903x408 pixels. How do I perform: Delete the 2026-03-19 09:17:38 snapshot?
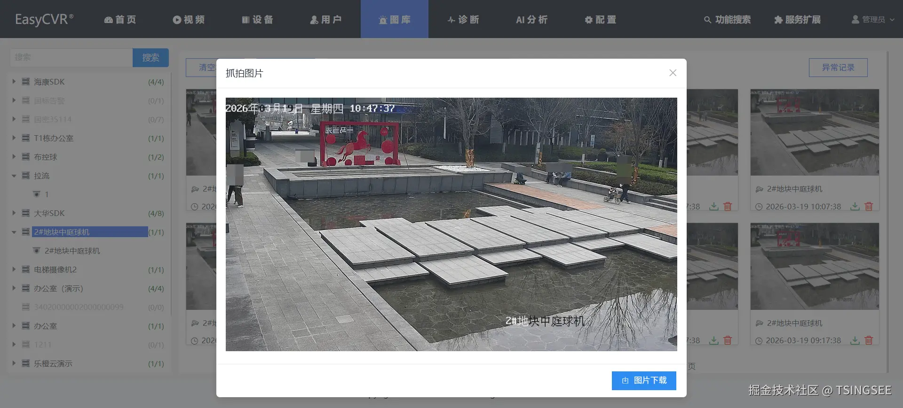tap(869, 340)
